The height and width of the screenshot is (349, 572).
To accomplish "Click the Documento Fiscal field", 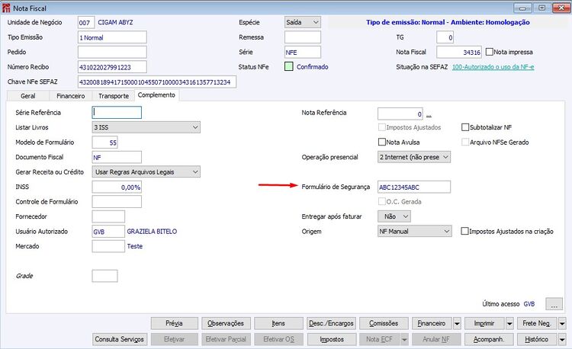I will point(117,157).
